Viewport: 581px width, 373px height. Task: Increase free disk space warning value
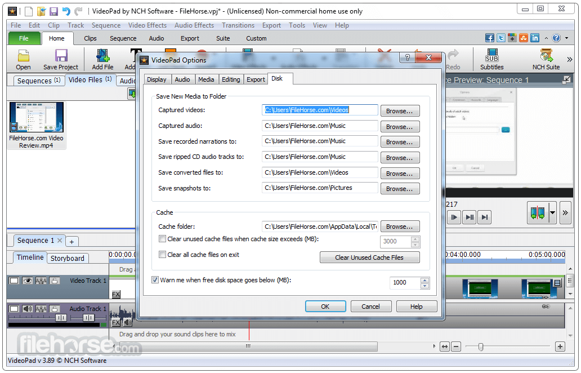point(425,280)
